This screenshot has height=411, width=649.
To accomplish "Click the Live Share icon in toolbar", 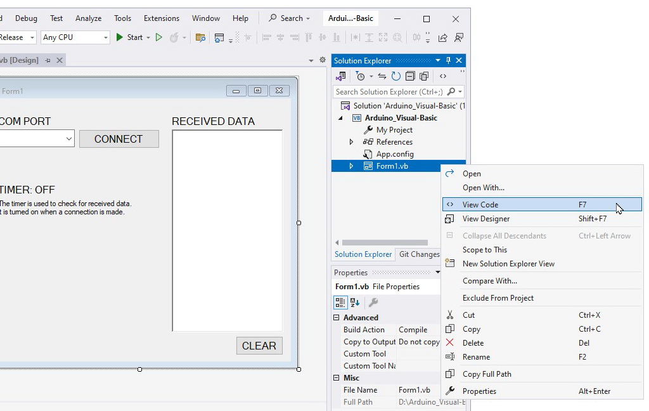I will click(x=442, y=37).
